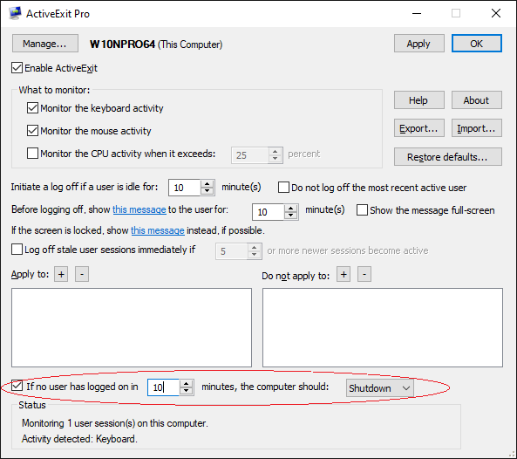Image resolution: width=517 pixels, height=459 pixels.
Task: Click the message duration minutes field
Action: 268,212
